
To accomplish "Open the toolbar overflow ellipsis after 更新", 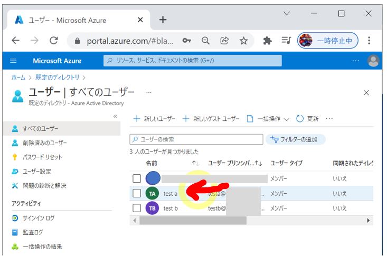I will coord(329,119).
